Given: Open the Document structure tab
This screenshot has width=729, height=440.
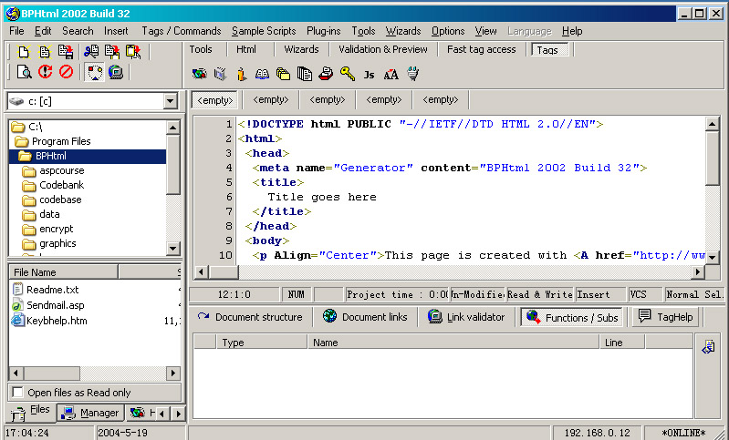Looking at the screenshot, I should [x=249, y=317].
